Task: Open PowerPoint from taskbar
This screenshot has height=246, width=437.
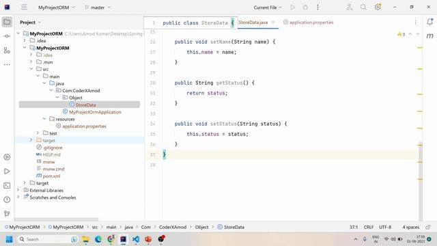Action: tap(148, 239)
